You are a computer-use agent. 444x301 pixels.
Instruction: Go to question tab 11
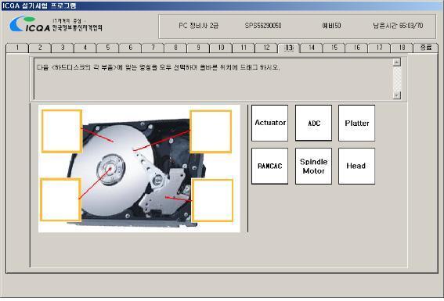[x=244, y=48]
